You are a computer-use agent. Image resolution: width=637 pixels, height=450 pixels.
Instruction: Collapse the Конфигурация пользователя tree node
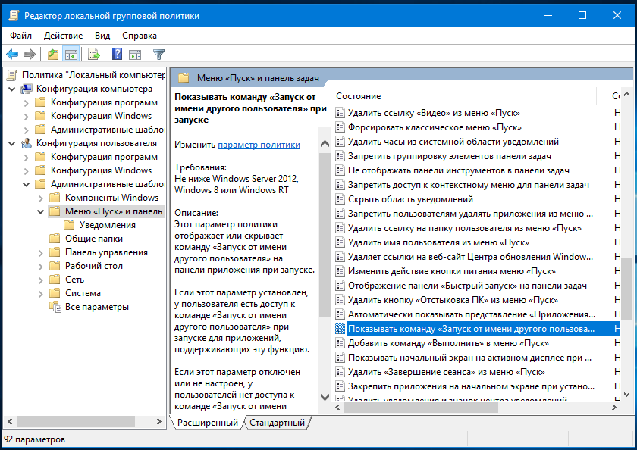pos(11,143)
